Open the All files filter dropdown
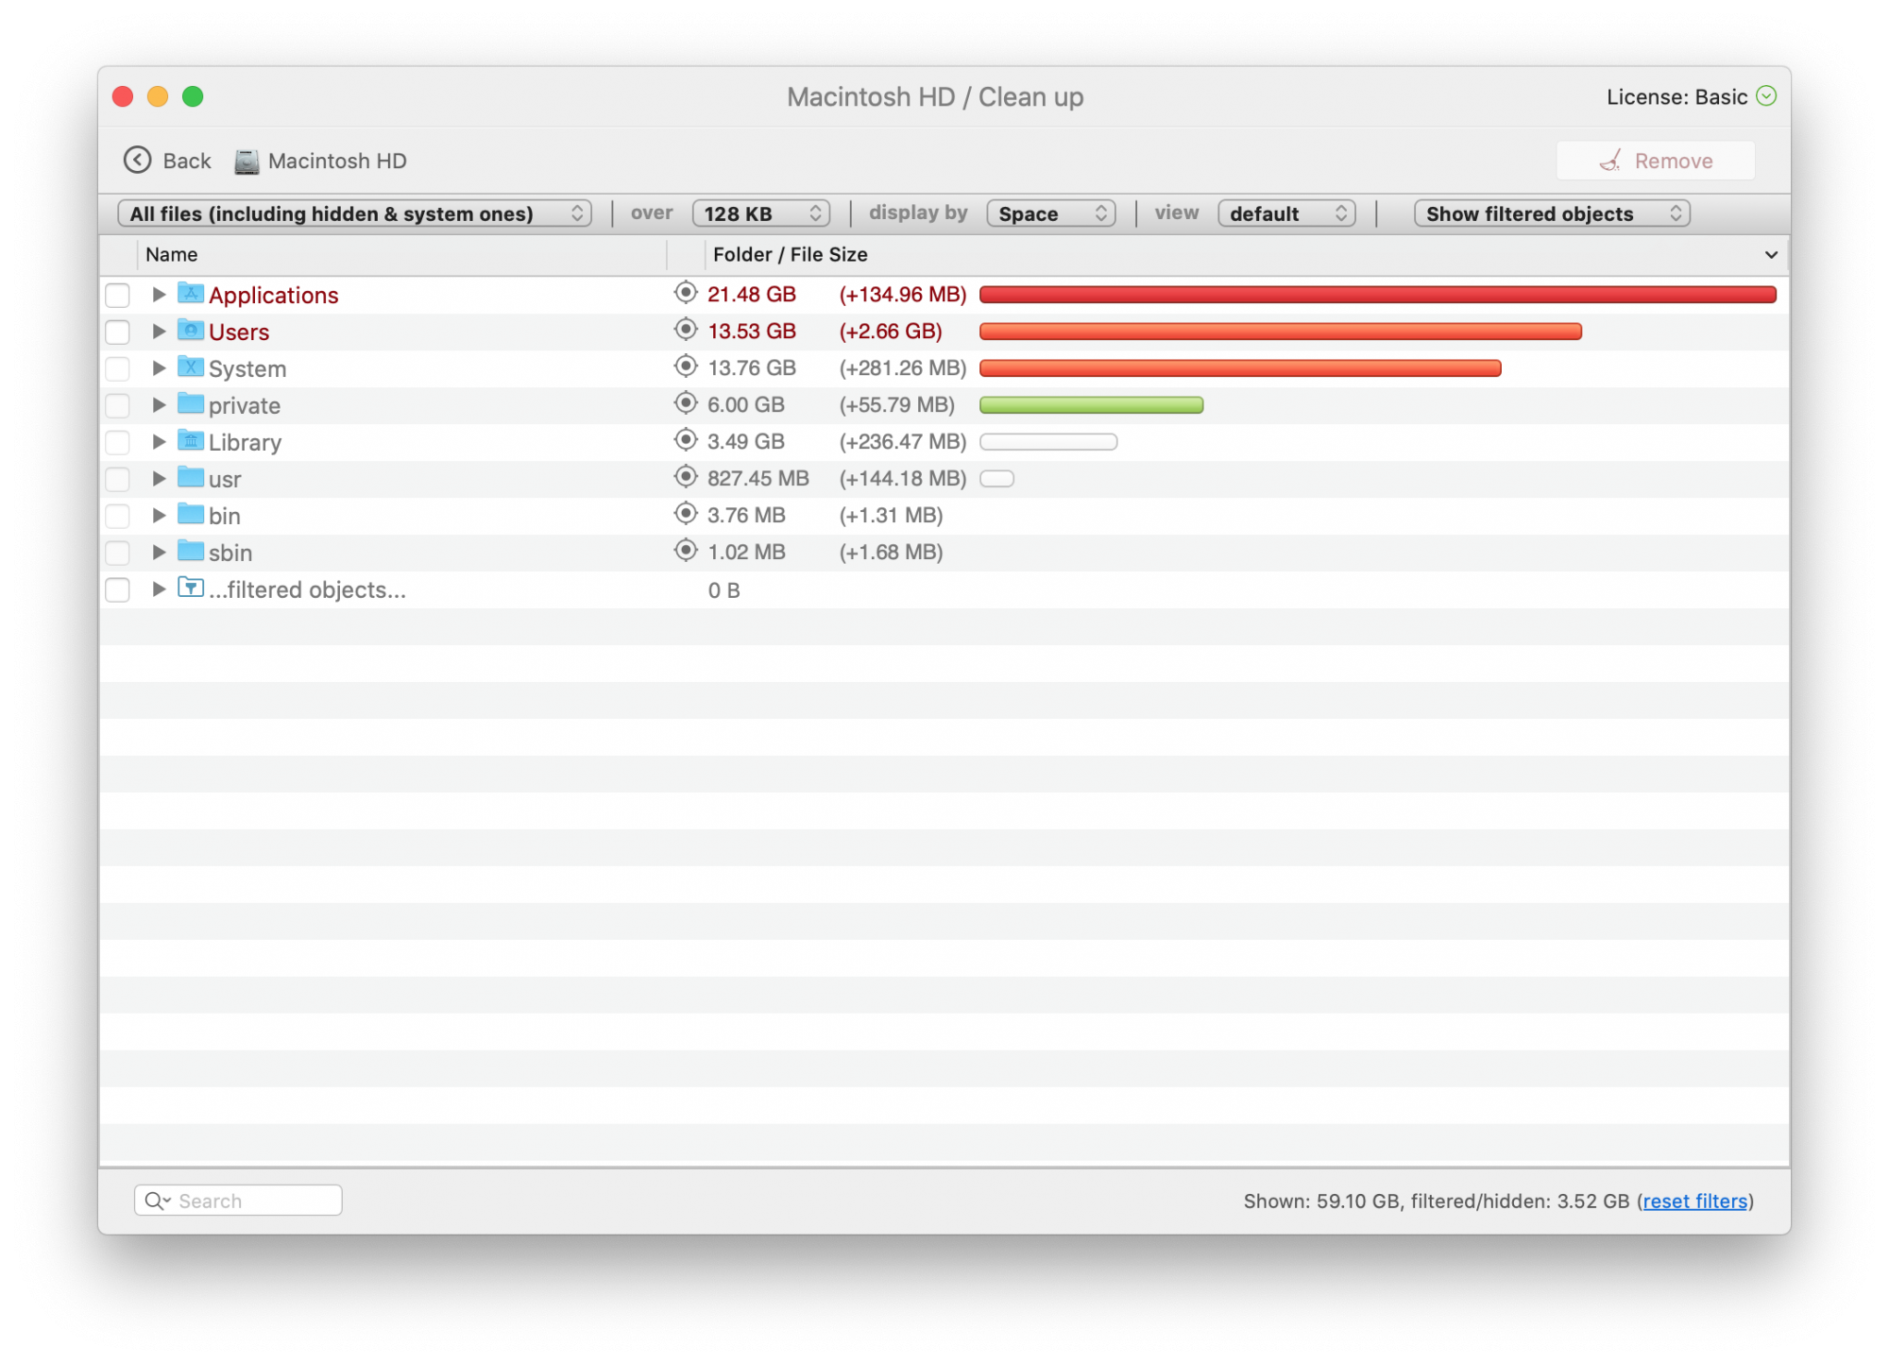Screen dimensions: 1889x1364 coord(354,213)
